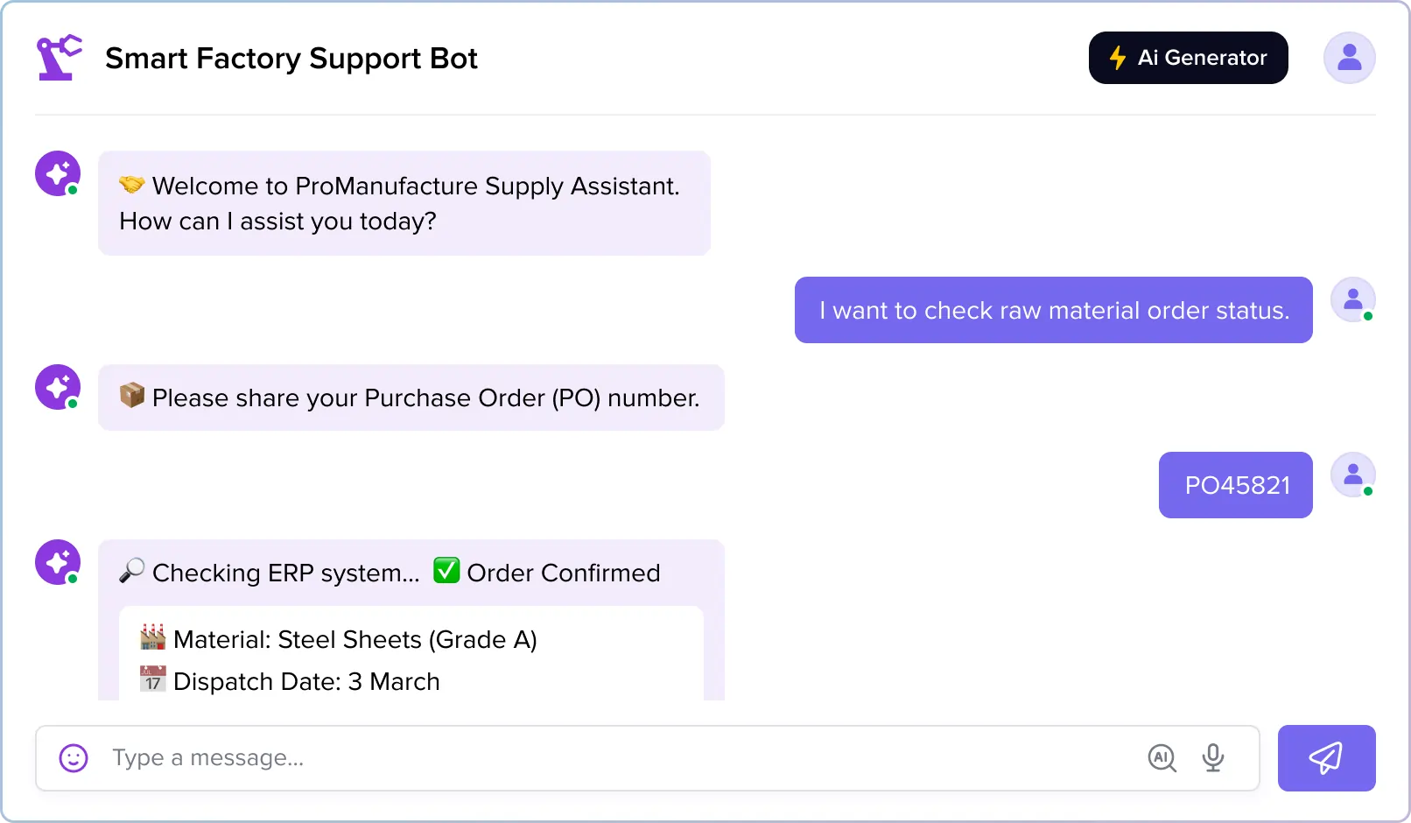Tap the microphone voice input icon
Screen dimensions: 1411x823
pos(1213,758)
